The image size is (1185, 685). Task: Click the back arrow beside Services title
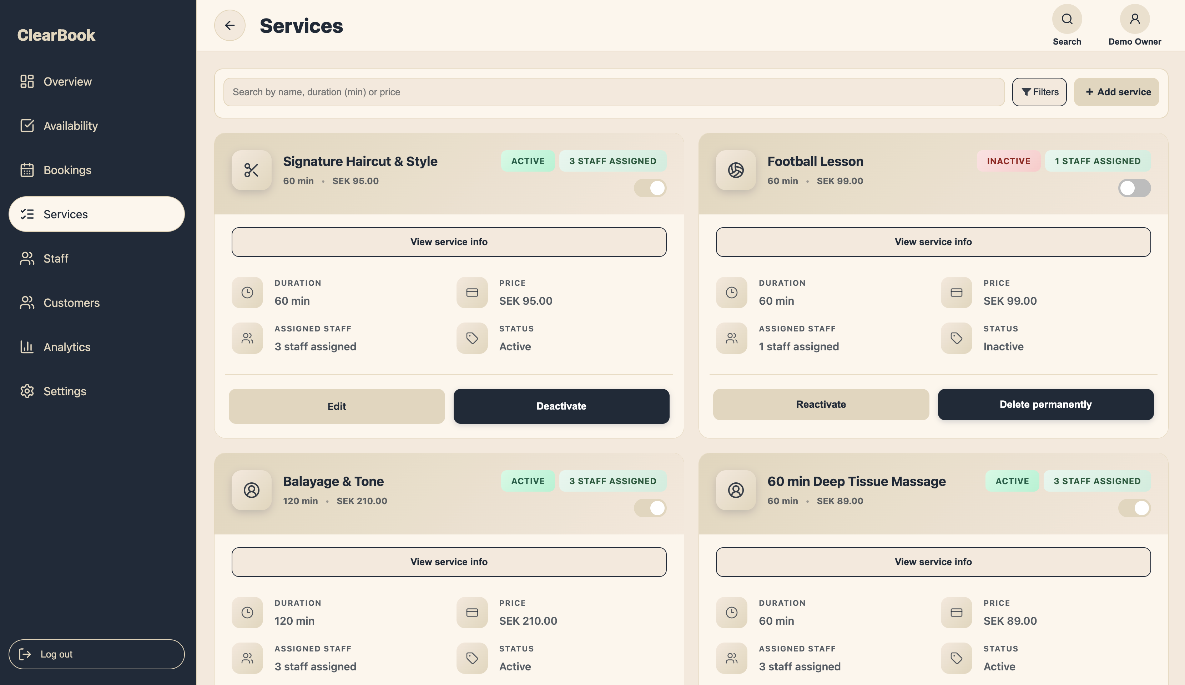tap(230, 25)
